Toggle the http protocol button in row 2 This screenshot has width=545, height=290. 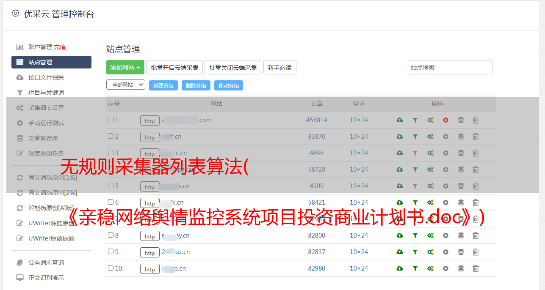pos(150,137)
